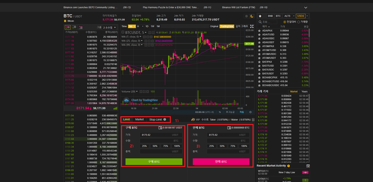Open the Stop-Limit help question mark
The height and width of the screenshot is (182, 373).
click(165, 119)
